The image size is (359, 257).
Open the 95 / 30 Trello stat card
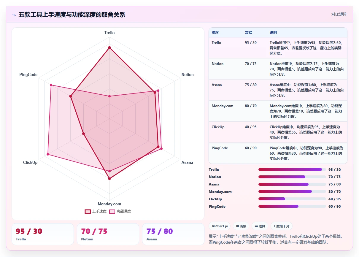[x=43, y=234]
